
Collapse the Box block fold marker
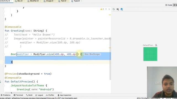point(4,54)
